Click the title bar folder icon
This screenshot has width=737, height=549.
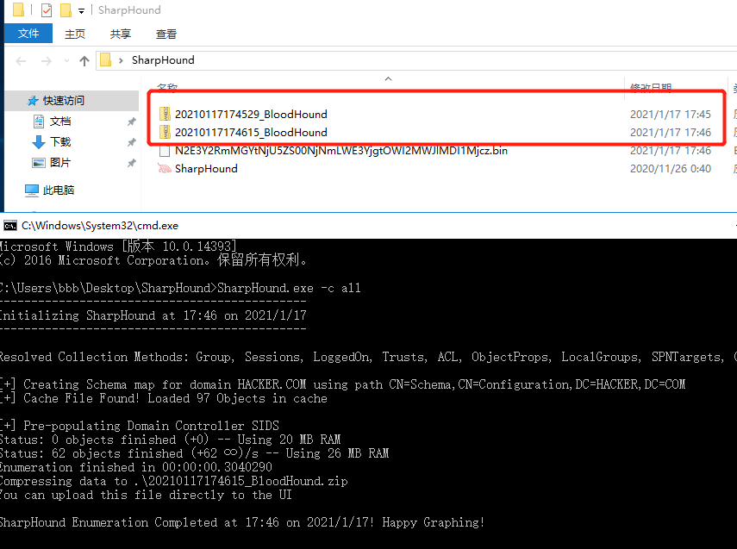click(18, 9)
